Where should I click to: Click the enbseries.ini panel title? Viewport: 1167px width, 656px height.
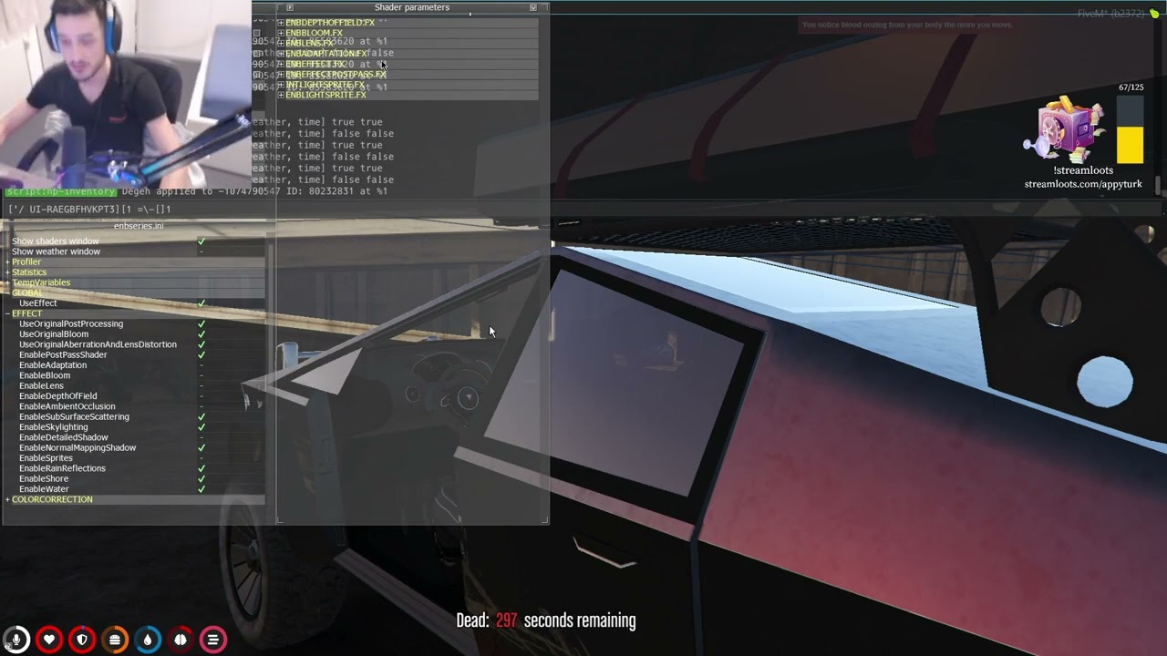point(139,225)
